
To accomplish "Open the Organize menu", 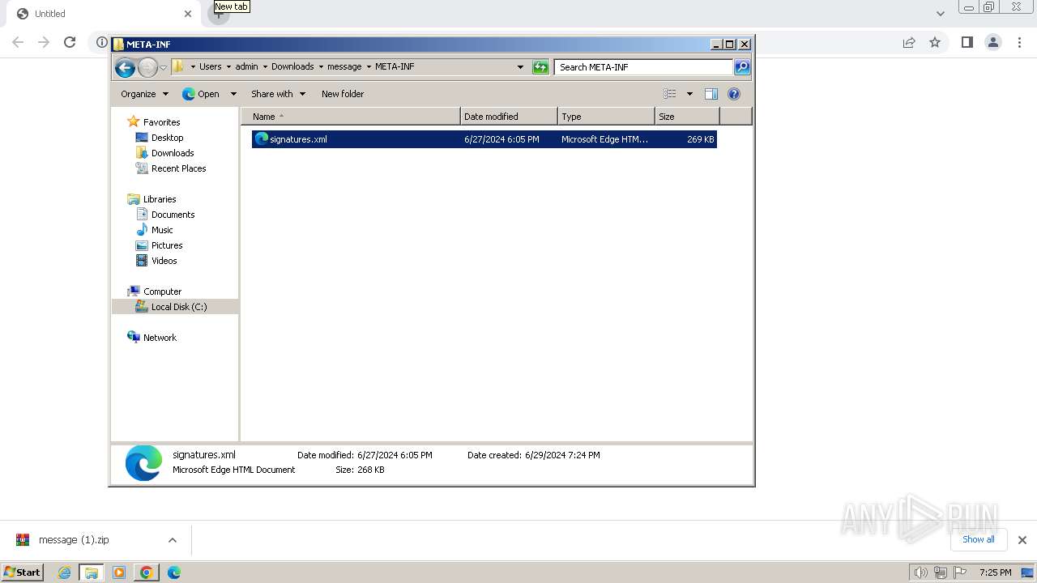I will coord(144,94).
